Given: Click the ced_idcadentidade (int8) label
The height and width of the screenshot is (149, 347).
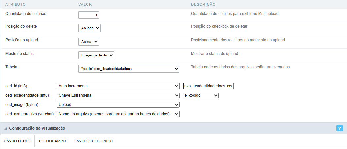Looking at the screenshot, I should [27, 95].
